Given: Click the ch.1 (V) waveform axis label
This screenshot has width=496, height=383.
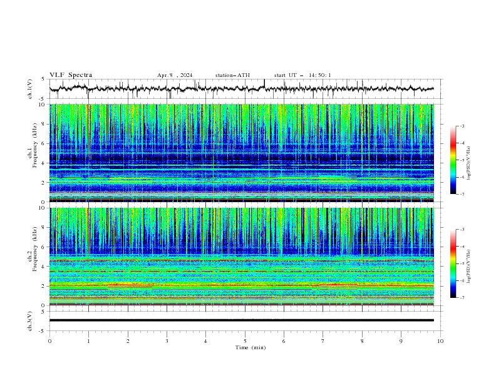Looking at the screenshot, I should pyautogui.click(x=30, y=89).
